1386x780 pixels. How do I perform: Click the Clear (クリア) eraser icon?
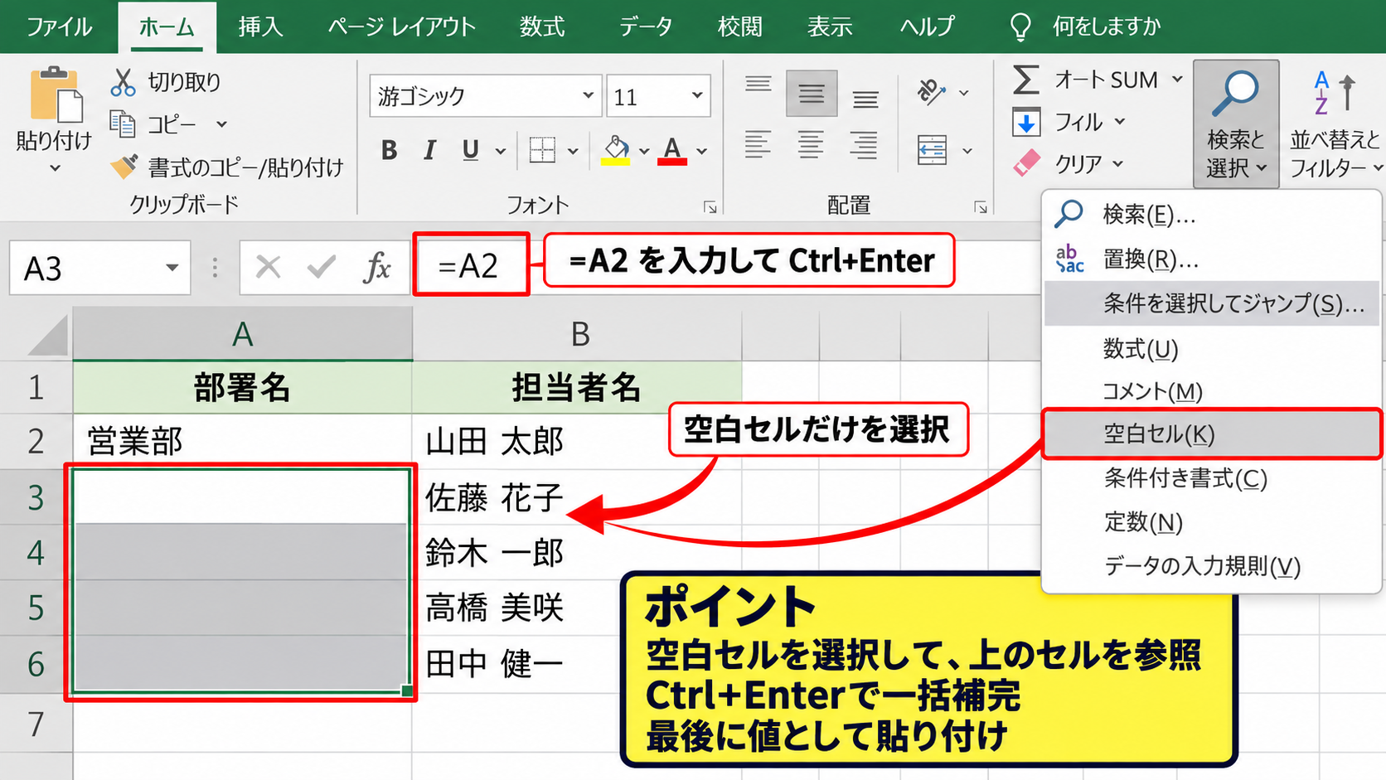point(1026,162)
